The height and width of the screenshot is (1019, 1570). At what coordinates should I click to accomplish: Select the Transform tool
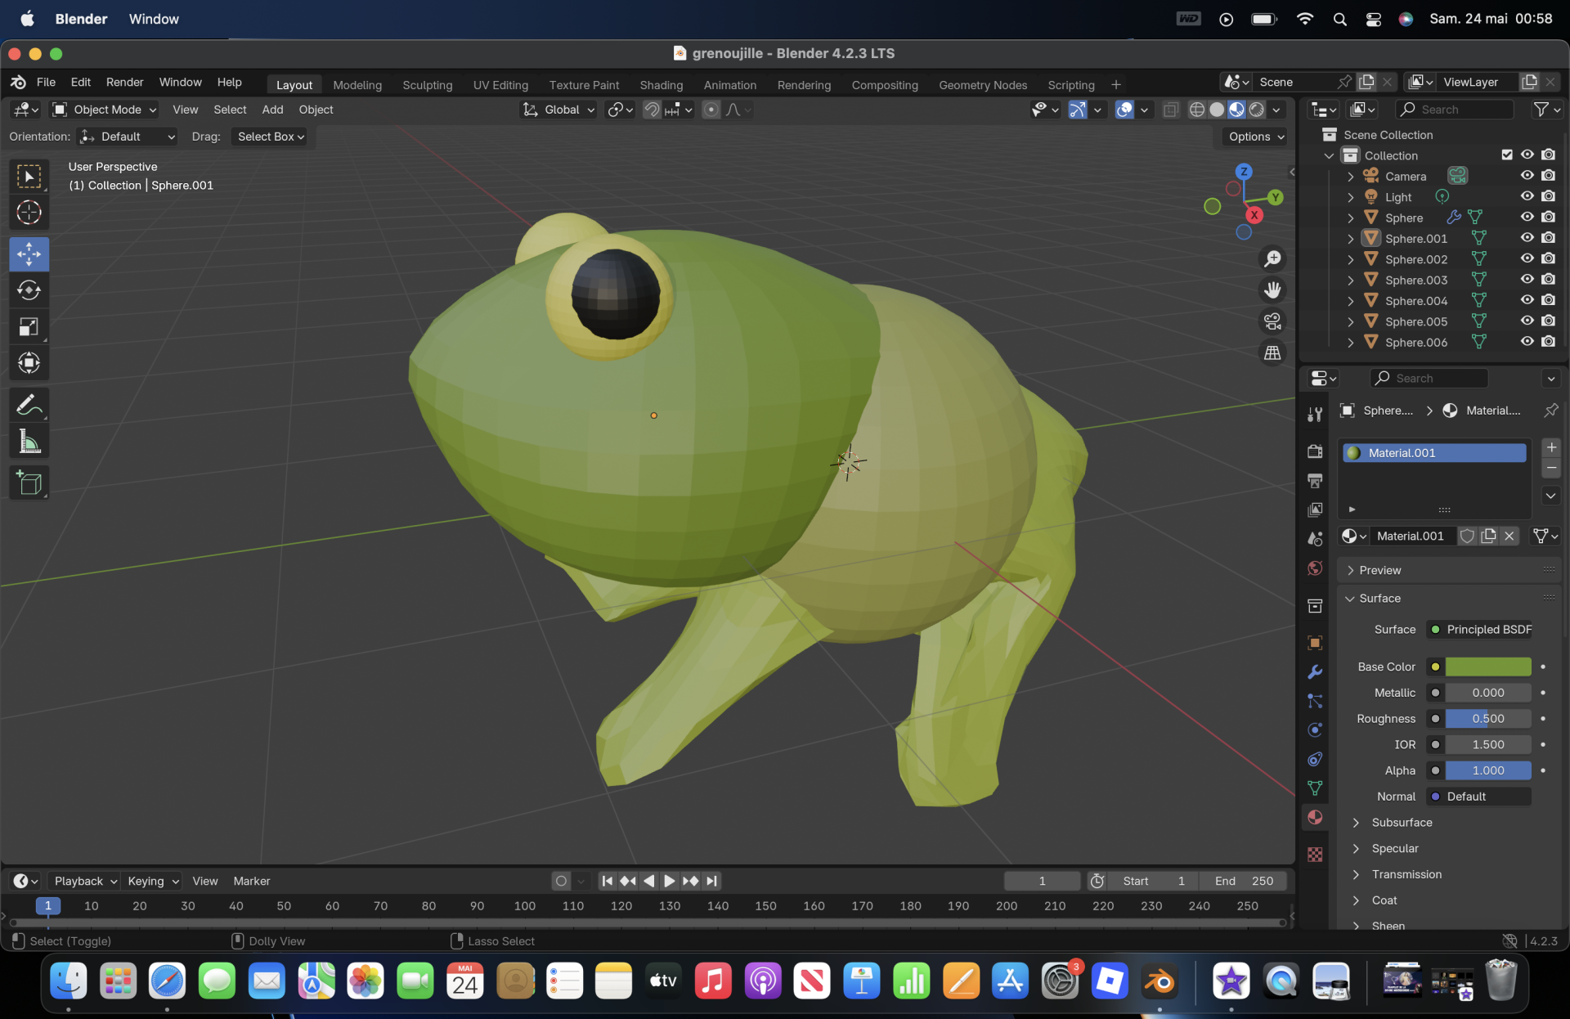pyautogui.click(x=29, y=363)
